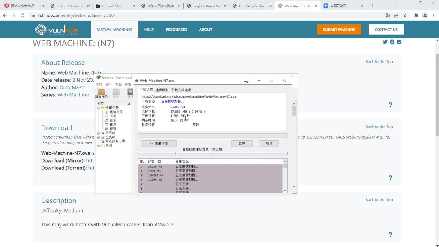
Task: Click the IDM resume toolbar icon
Action: 116,93
